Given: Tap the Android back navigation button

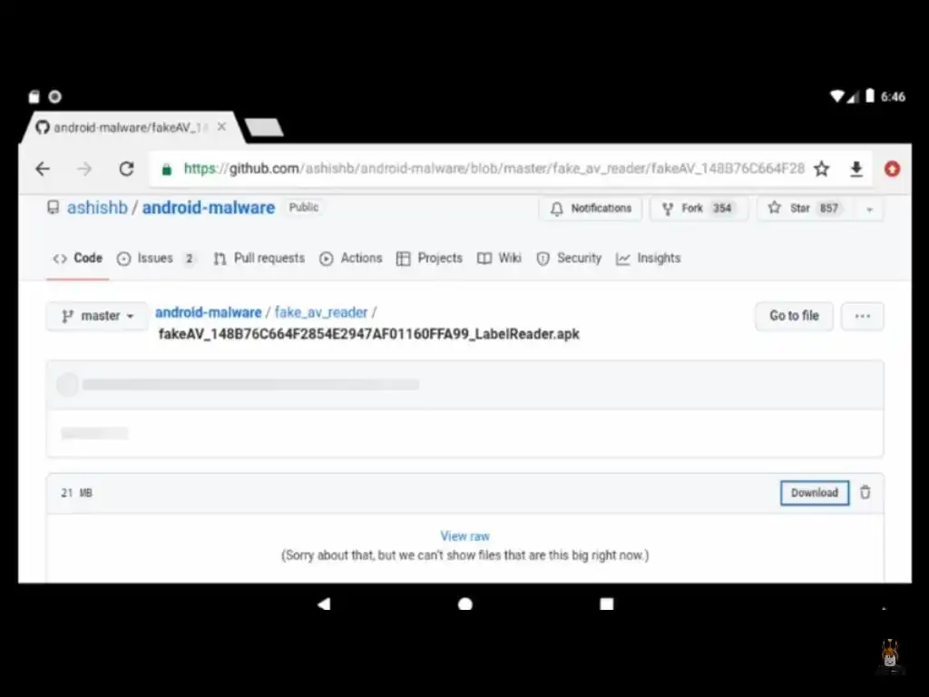Looking at the screenshot, I should tap(324, 604).
